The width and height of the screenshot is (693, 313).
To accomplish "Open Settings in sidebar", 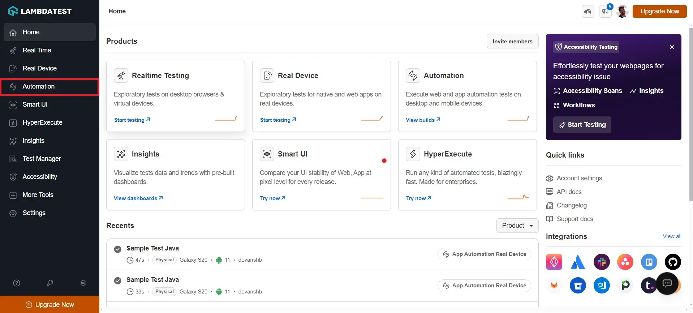I will pyautogui.click(x=50, y=213).
